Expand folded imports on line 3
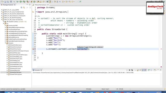The width and height of the screenshot is (166, 93). (36, 12)
